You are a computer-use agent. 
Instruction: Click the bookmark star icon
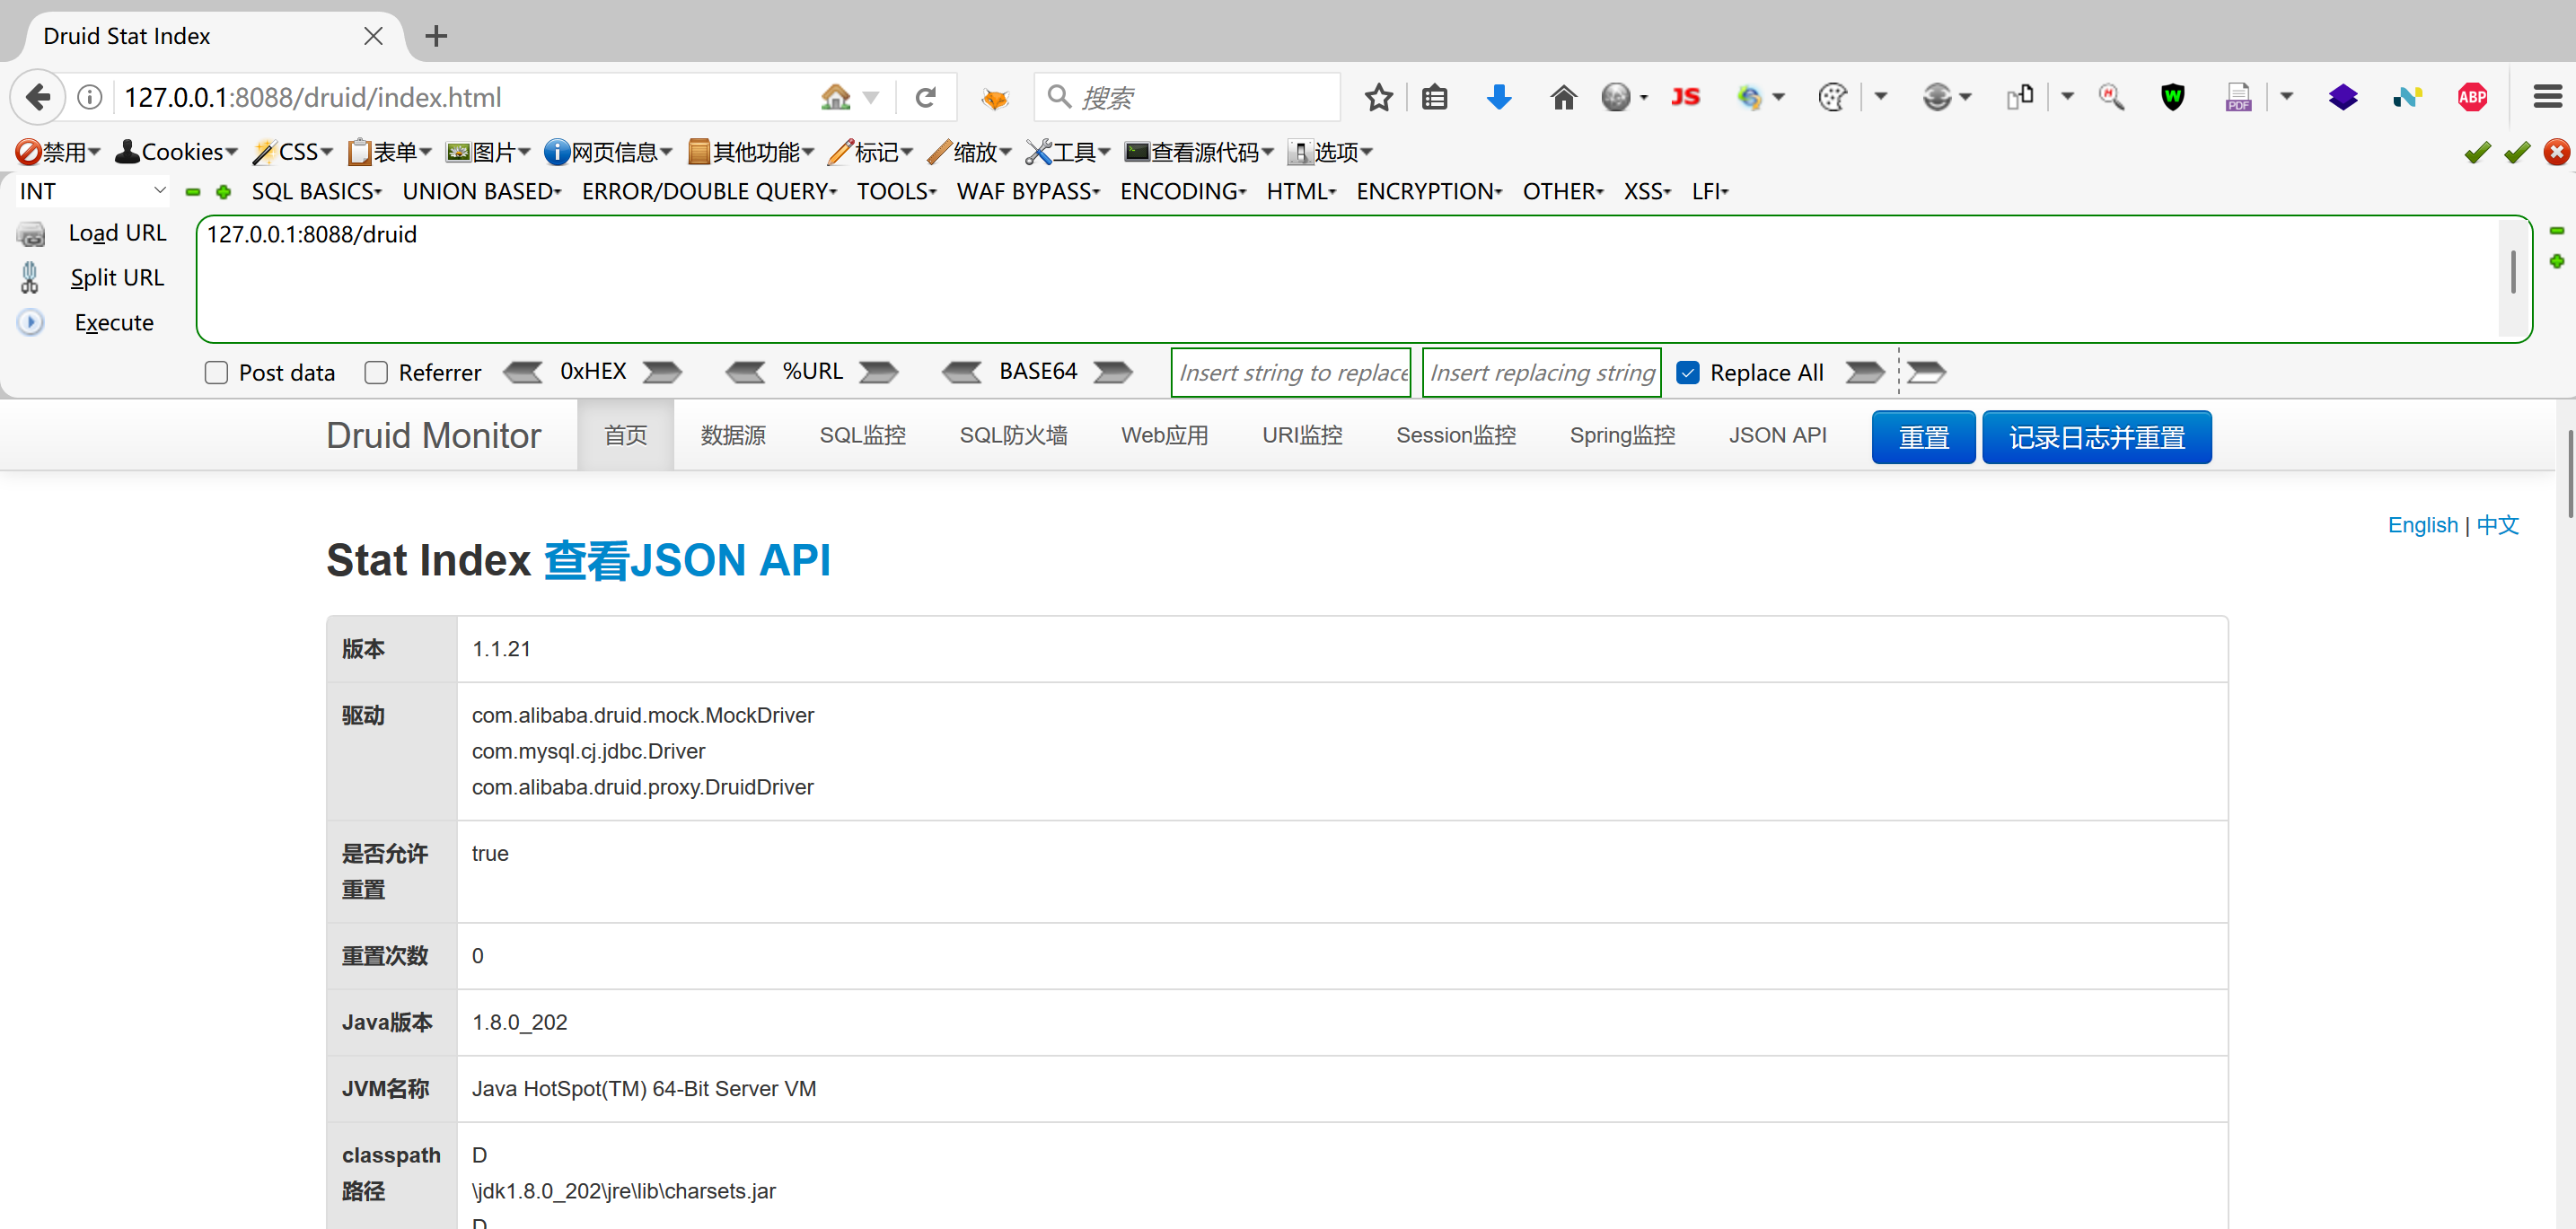pos(1378,97)
